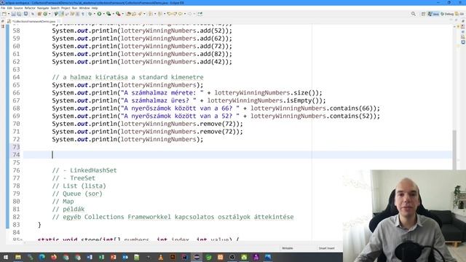Expand the Run dropdown arrow
466x262 pixels.
(x=103, y=14)
